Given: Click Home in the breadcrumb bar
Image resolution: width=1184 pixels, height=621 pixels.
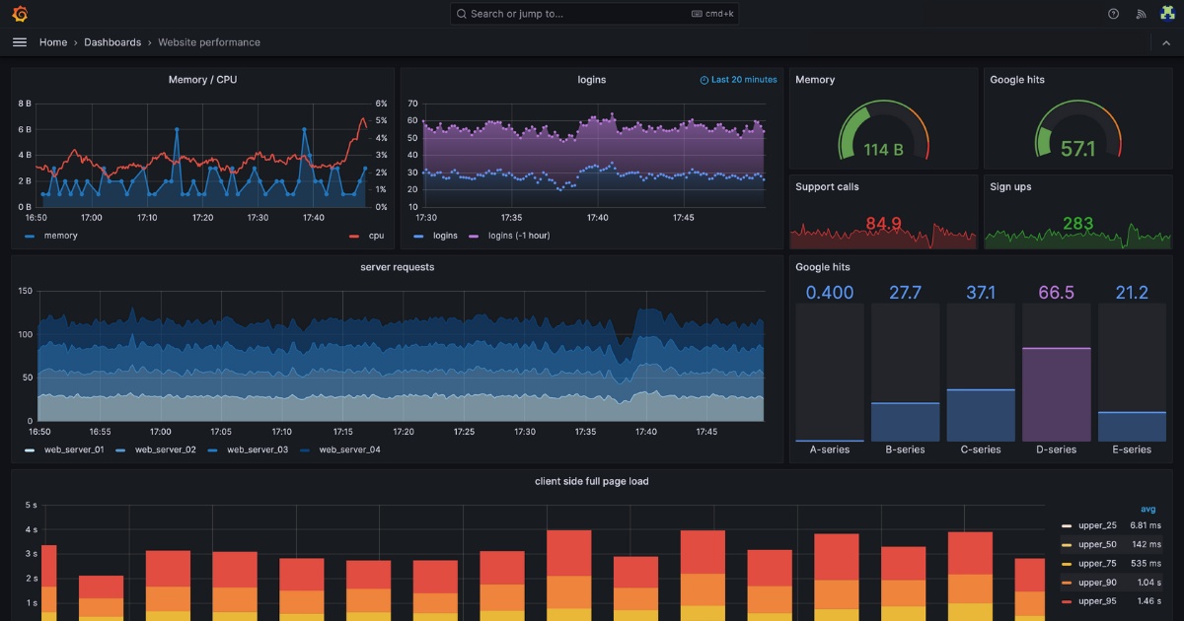Looking at the screenshot, I should click(x=53, y=41).
